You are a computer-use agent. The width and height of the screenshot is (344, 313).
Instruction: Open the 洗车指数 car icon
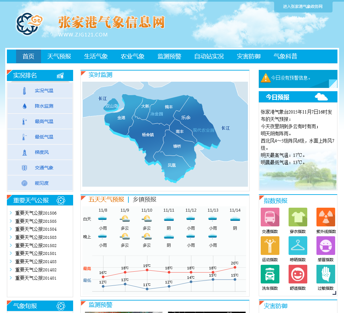[270, 274]
